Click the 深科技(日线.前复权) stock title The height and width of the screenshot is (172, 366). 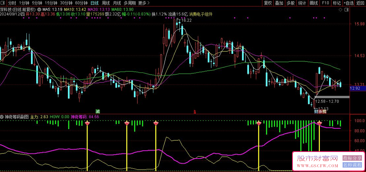point(18,10)
